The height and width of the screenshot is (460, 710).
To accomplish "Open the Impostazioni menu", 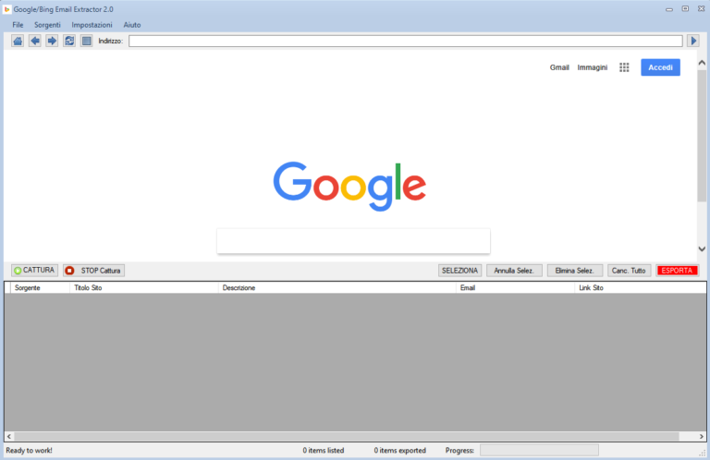I will pyautogui.click(x=92, y=24).
